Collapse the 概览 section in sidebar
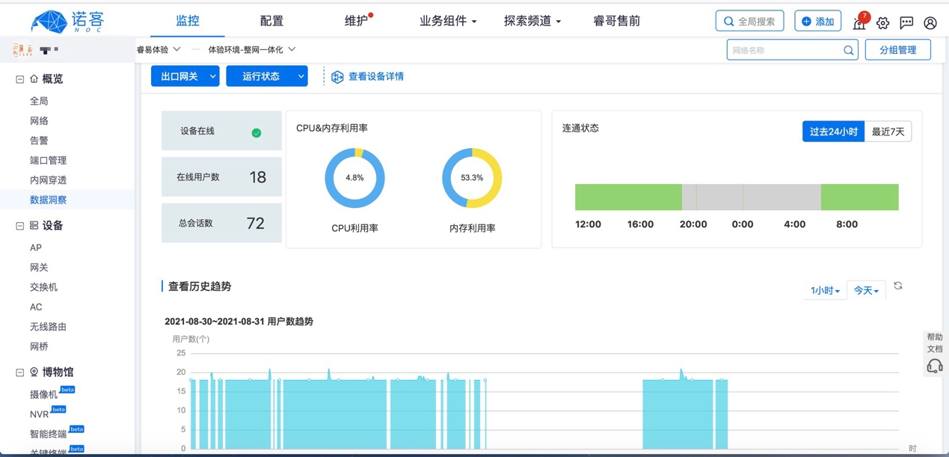This screenshot has height=457, width=949. point(20,79)
